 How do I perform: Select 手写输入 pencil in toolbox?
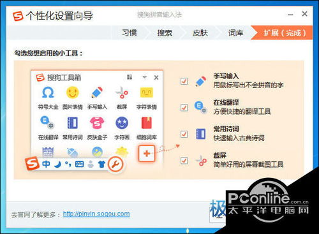[97, 92]
